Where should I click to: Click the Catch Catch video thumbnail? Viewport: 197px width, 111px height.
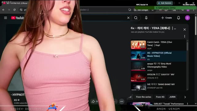(x=138, y=45)
